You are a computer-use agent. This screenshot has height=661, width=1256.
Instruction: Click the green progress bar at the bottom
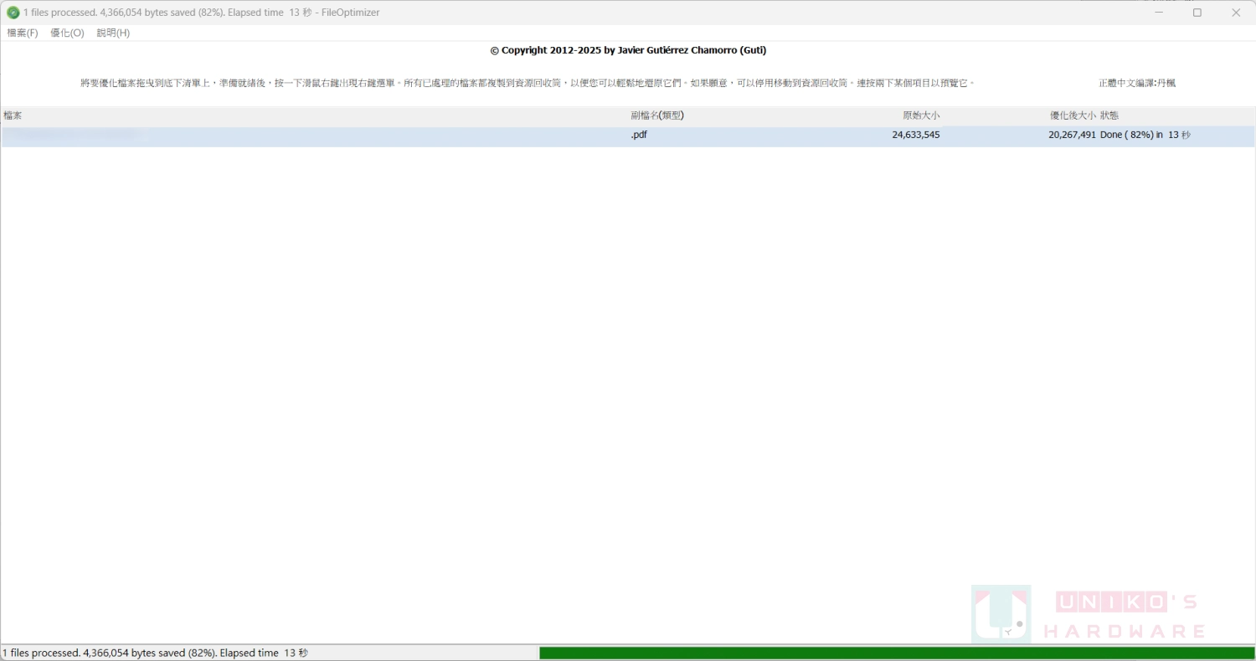pyautogui.click(x=896, y=653)
